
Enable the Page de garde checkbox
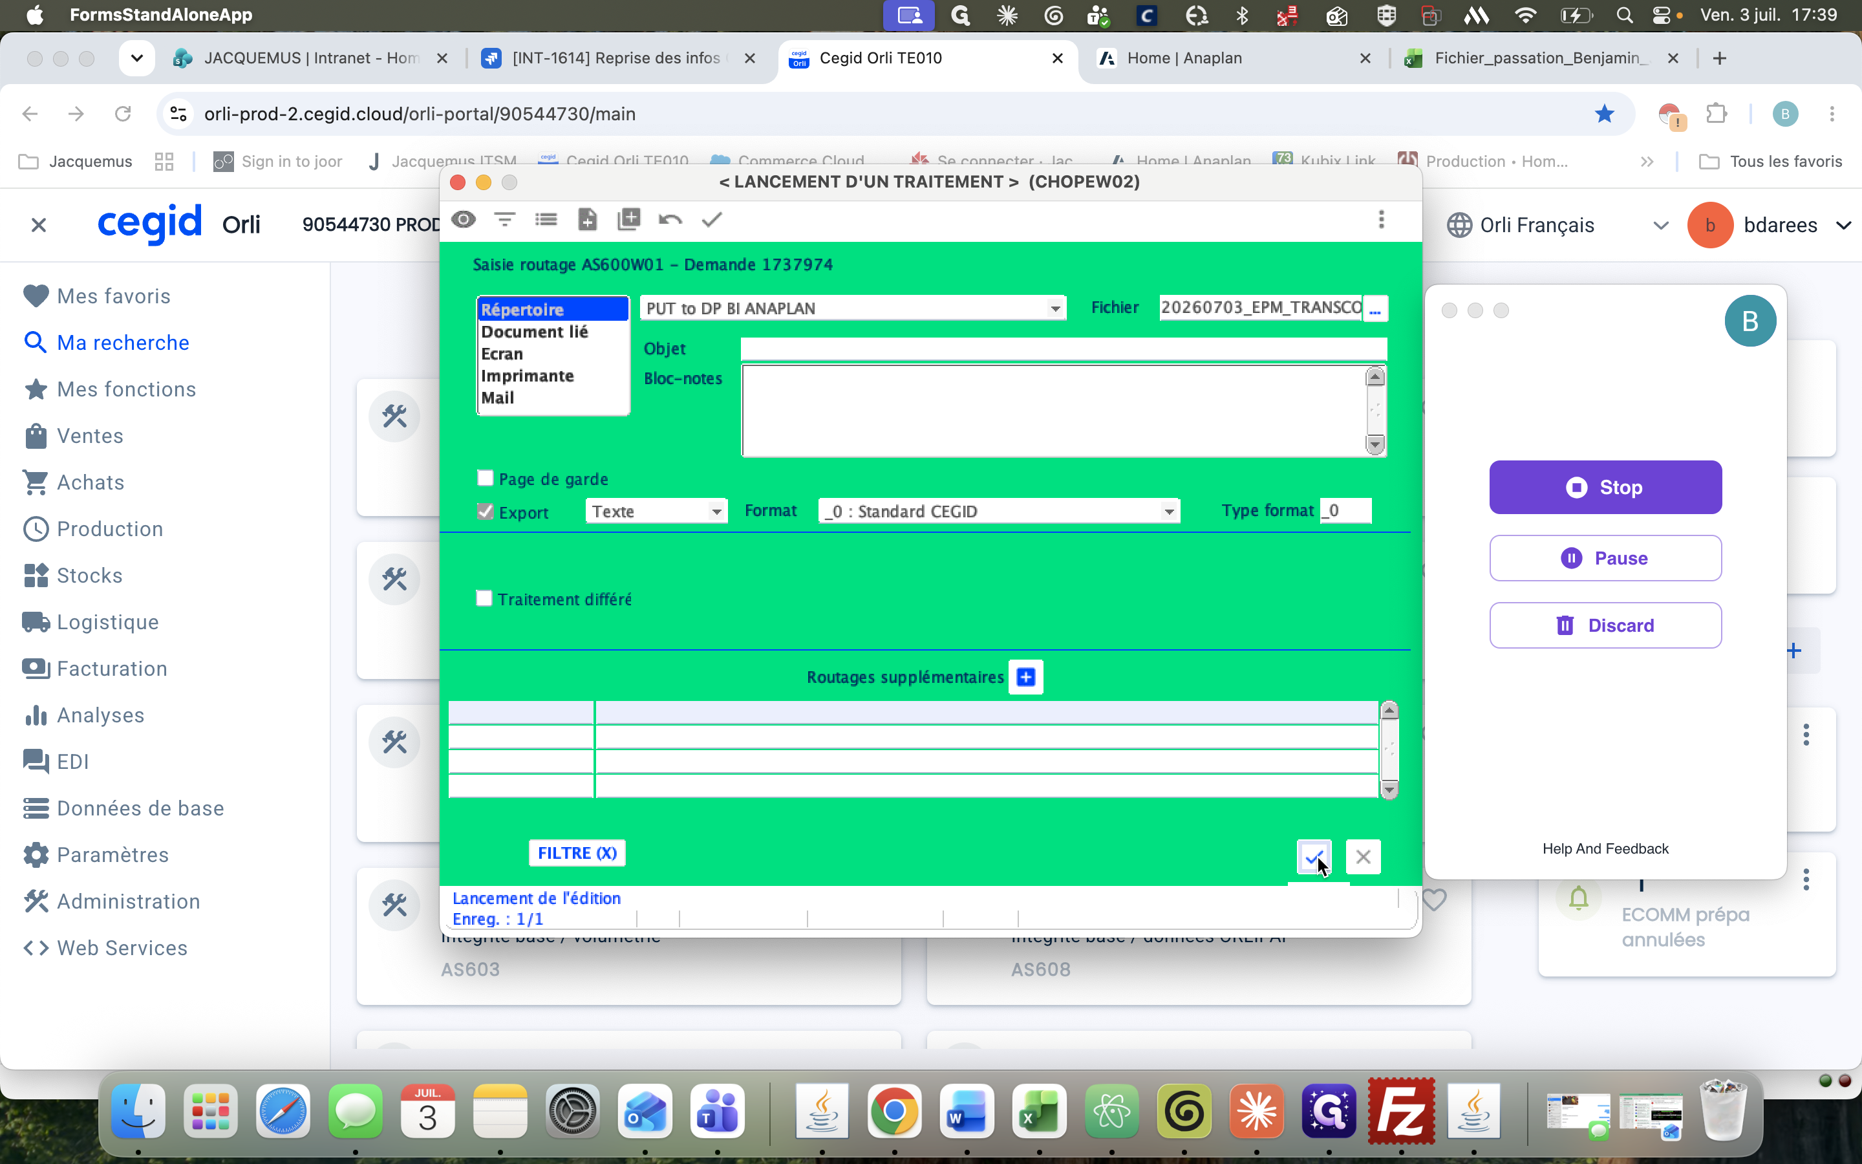point(485,478)
